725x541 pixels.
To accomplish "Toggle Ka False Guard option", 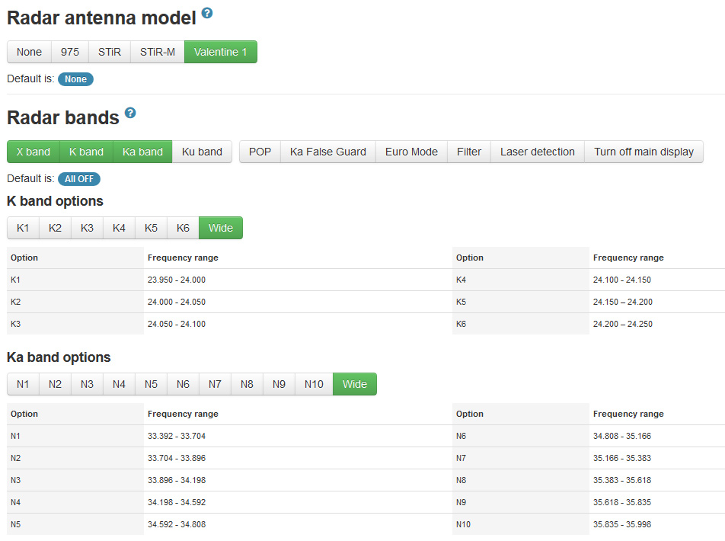I will [328, 152].
